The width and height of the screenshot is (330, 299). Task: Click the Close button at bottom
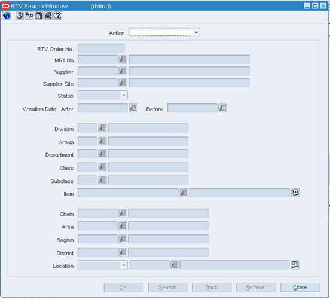coord(300,288)
